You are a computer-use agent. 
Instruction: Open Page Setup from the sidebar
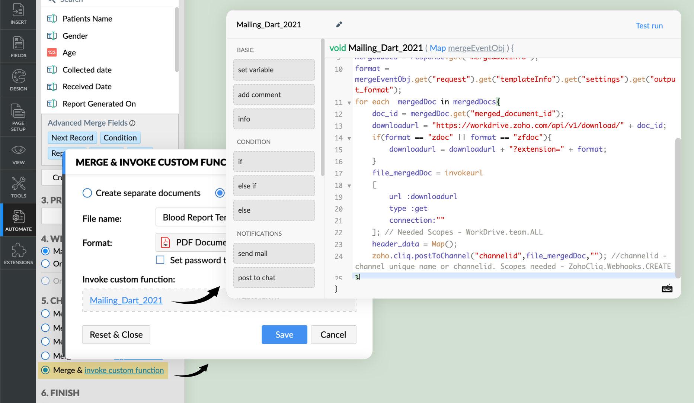coord(18,117)
